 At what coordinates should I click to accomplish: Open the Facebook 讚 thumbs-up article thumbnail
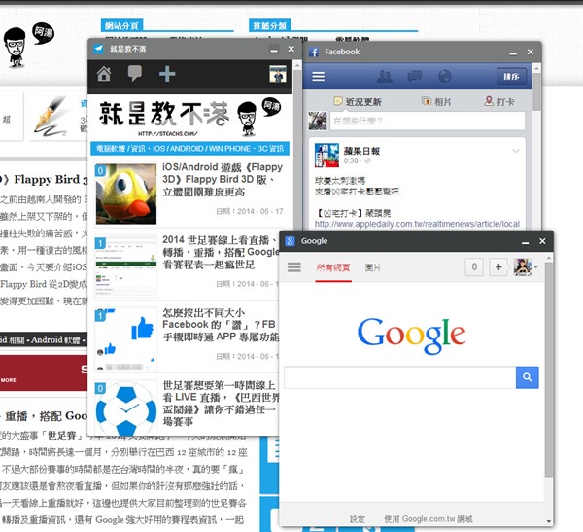click(126, 338)
